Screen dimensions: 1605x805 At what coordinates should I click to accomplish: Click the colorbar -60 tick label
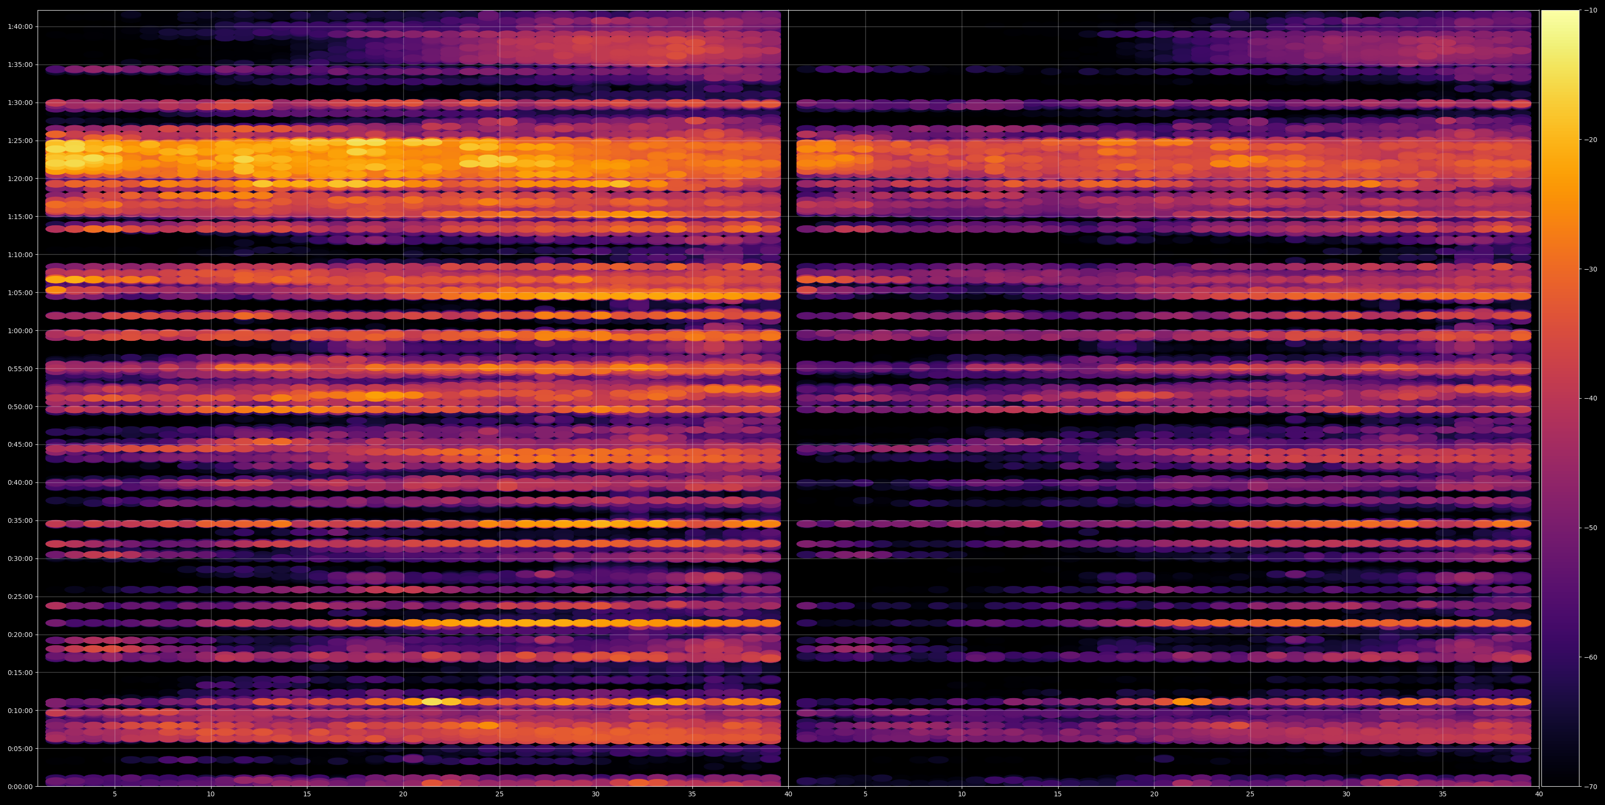coord(1591,658)
